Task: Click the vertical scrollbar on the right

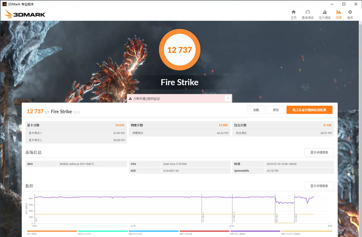Action: pos(360,128)
